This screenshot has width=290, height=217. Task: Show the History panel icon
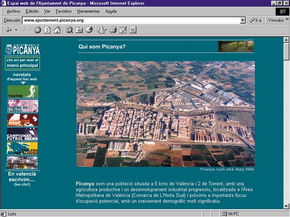[89, 30]
